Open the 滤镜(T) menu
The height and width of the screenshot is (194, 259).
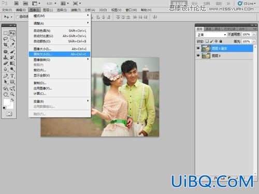coord(76,10)
